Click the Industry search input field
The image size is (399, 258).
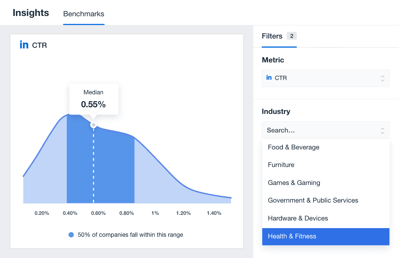pos(299,130)
